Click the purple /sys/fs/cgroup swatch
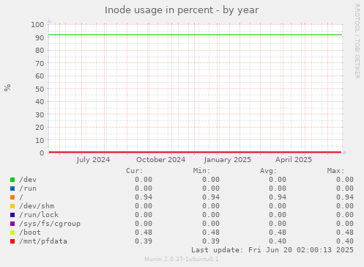Viewport: 364px width, 267px height. coord(12,224)
